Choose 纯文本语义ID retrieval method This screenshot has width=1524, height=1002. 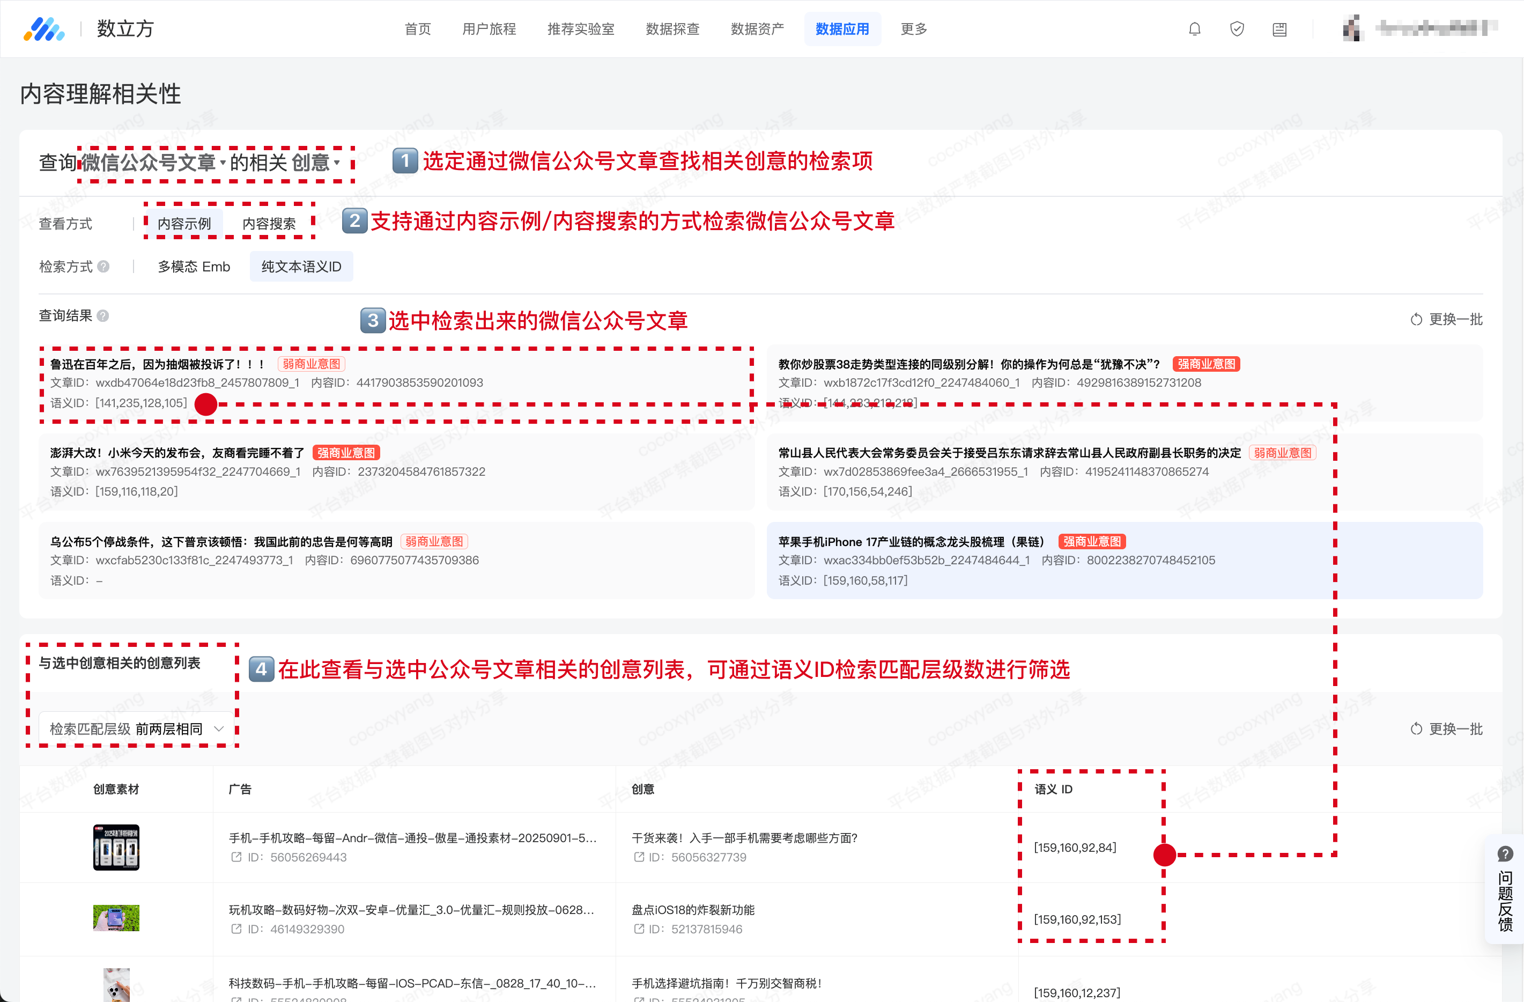(x=301, y=267)
